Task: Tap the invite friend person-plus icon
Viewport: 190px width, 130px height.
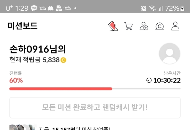Action: (x=144, y=26)
